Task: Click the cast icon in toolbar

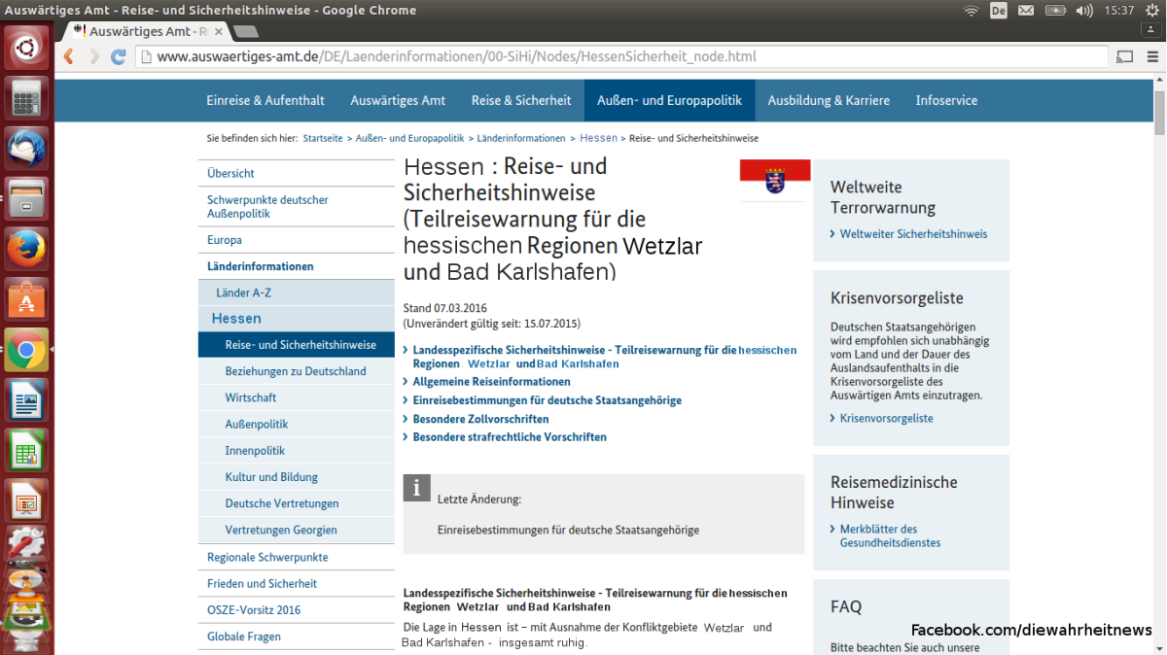Action: pos(1125,56)
